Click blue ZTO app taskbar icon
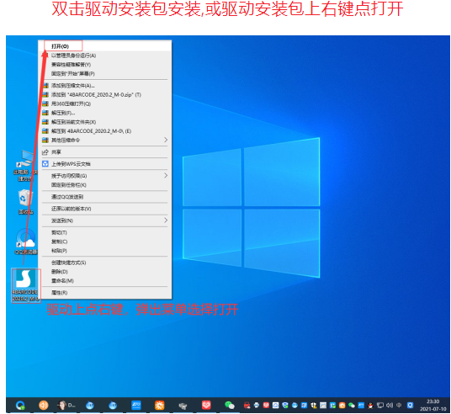The width and height of the screenshot is (451, 414). [x=136, y=405]
